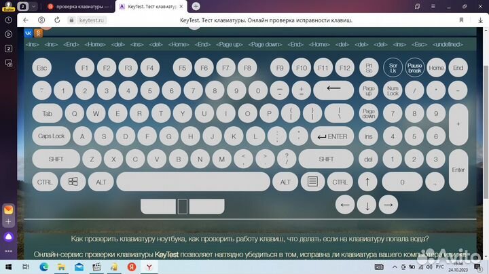Click the mouse wheel indicator
Screen dimensions: 489x274
click(x=183, y=206)
